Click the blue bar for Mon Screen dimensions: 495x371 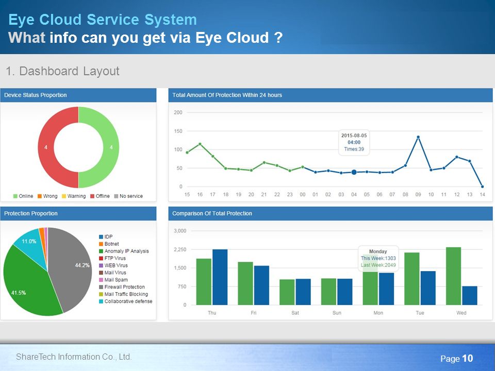click(386, 289)
